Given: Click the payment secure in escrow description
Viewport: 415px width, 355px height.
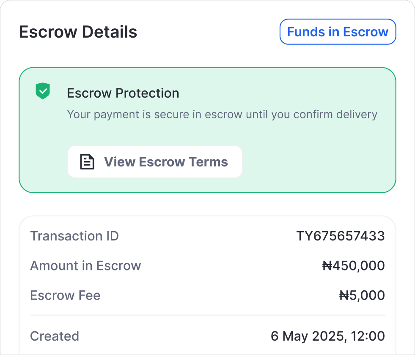Looking at the screenshot, I should pyautogui.click(x=222, y=115).
